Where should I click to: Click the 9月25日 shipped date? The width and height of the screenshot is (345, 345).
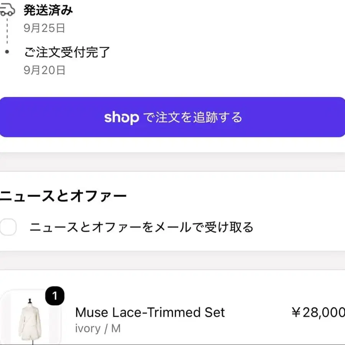pos(44,28)
